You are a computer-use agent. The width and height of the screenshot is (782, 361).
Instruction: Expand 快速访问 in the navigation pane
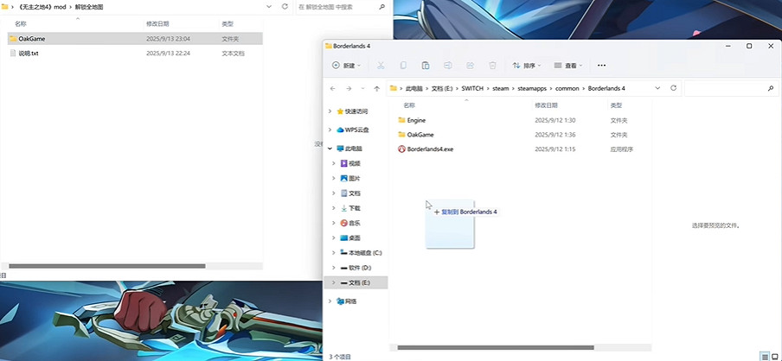[330, 111]
